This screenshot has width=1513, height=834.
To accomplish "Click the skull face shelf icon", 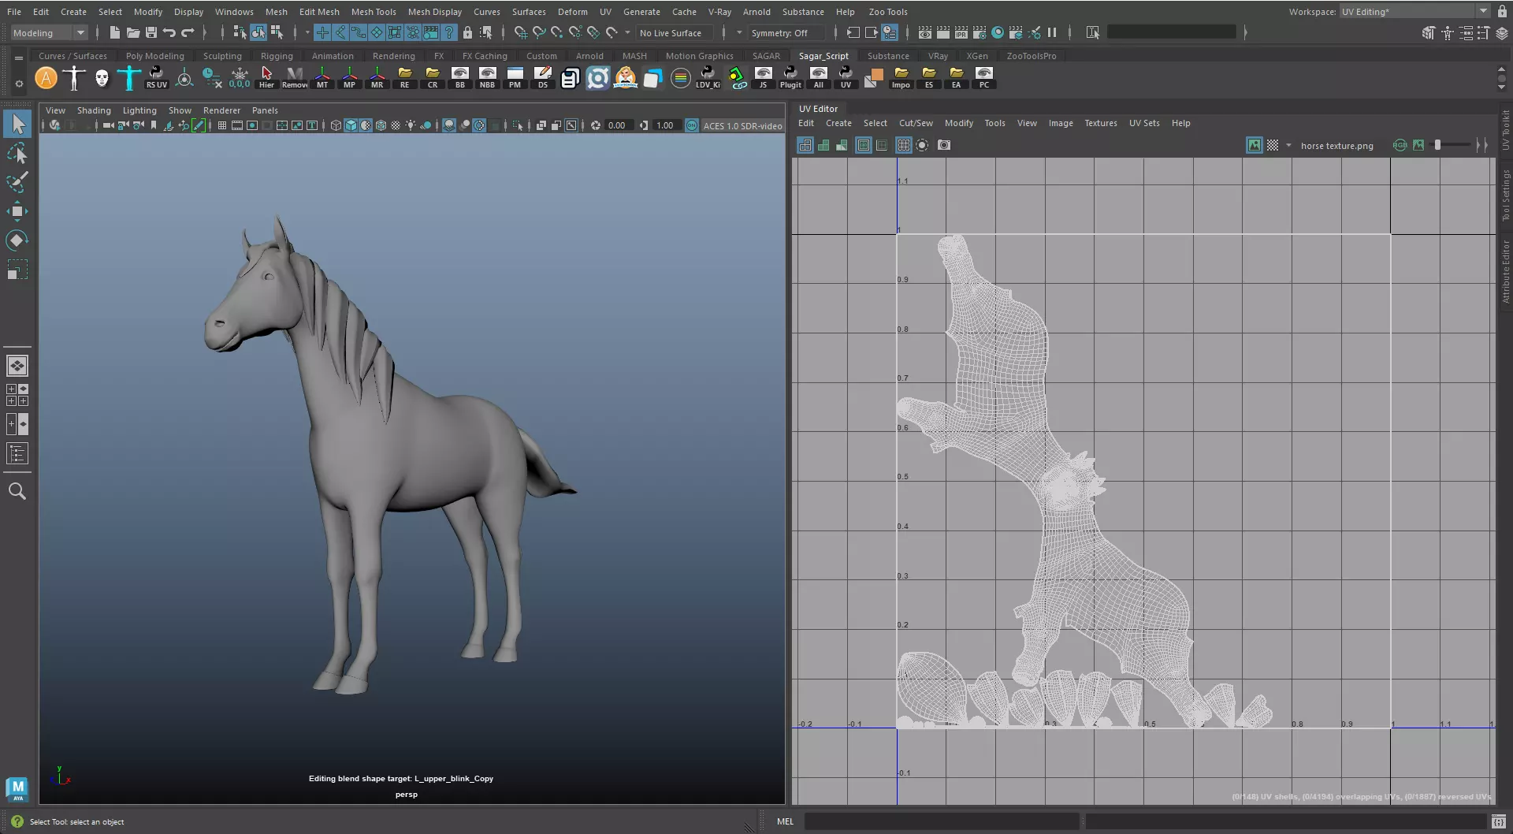I will [x=102, y=77].
